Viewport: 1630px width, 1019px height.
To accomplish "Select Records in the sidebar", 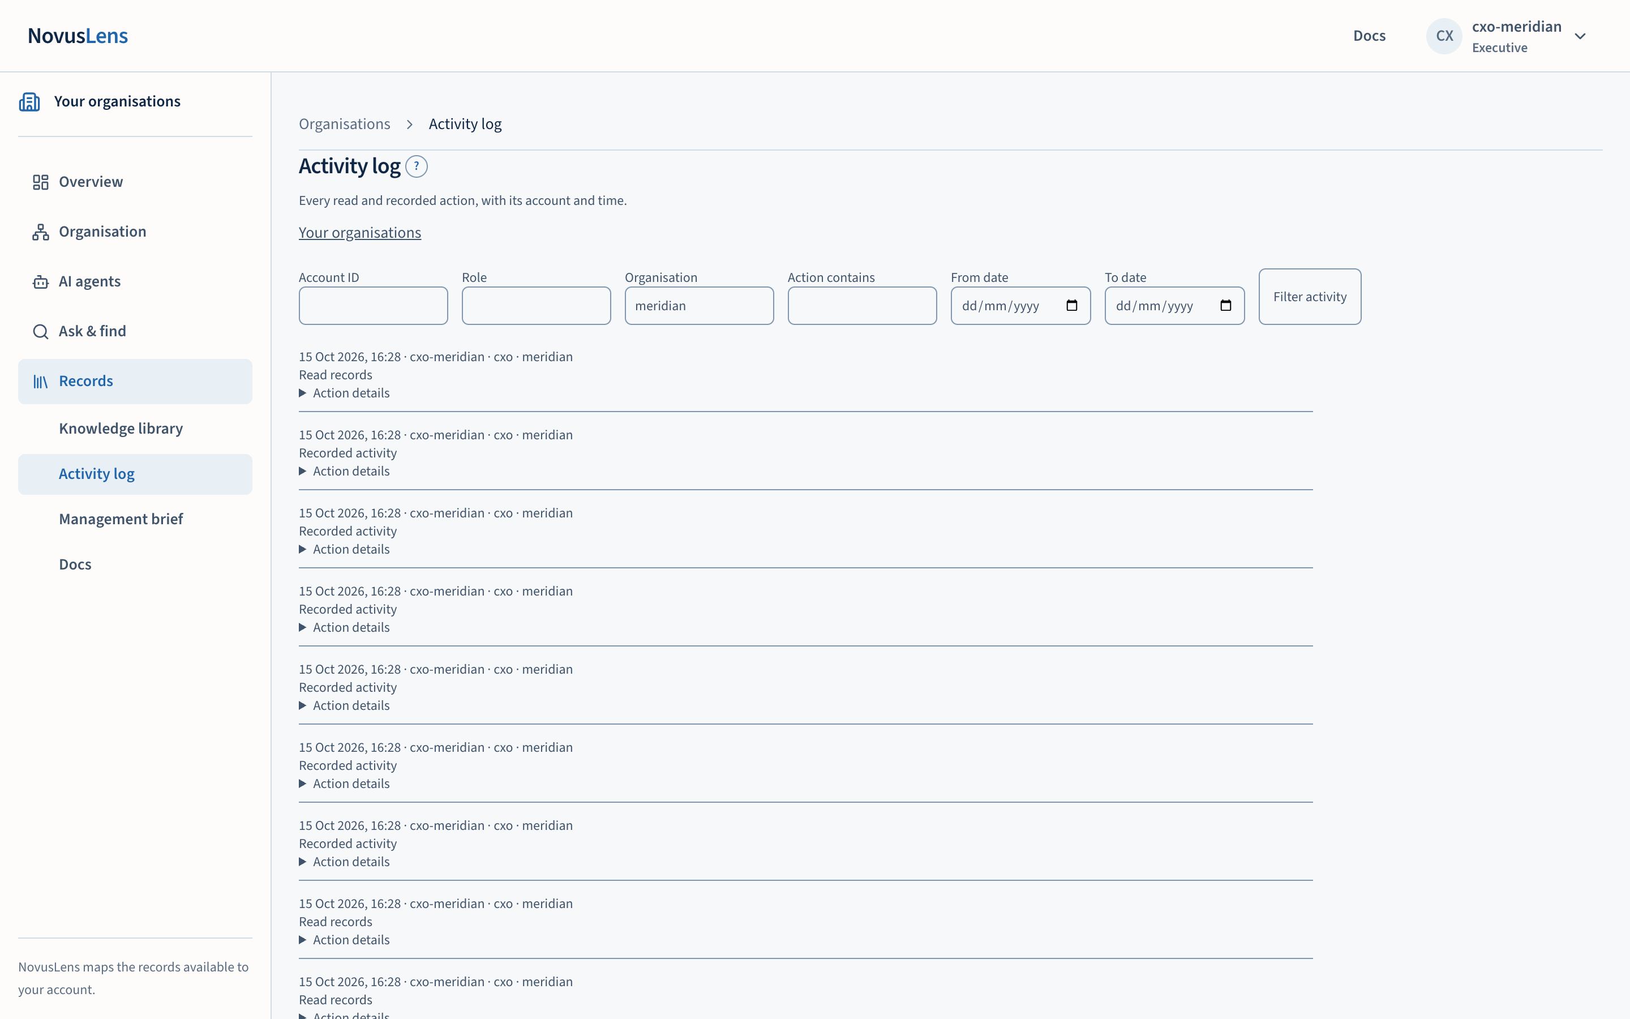I will [x=135, y=382].
